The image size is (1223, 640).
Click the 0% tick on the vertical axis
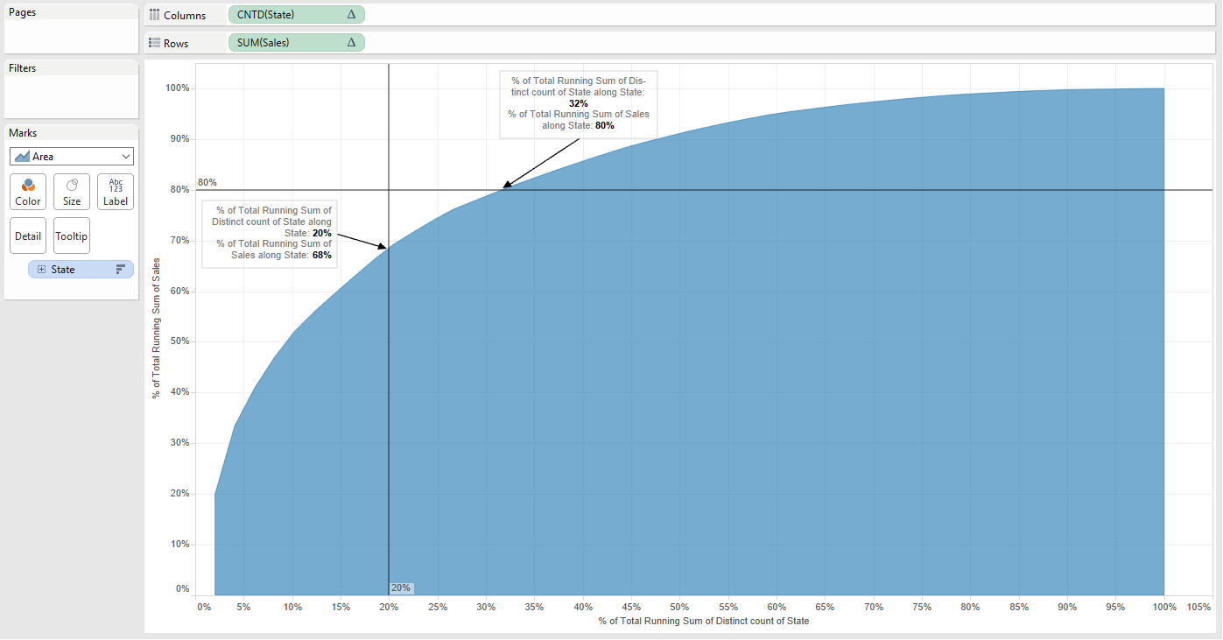(x=183, y=589)
